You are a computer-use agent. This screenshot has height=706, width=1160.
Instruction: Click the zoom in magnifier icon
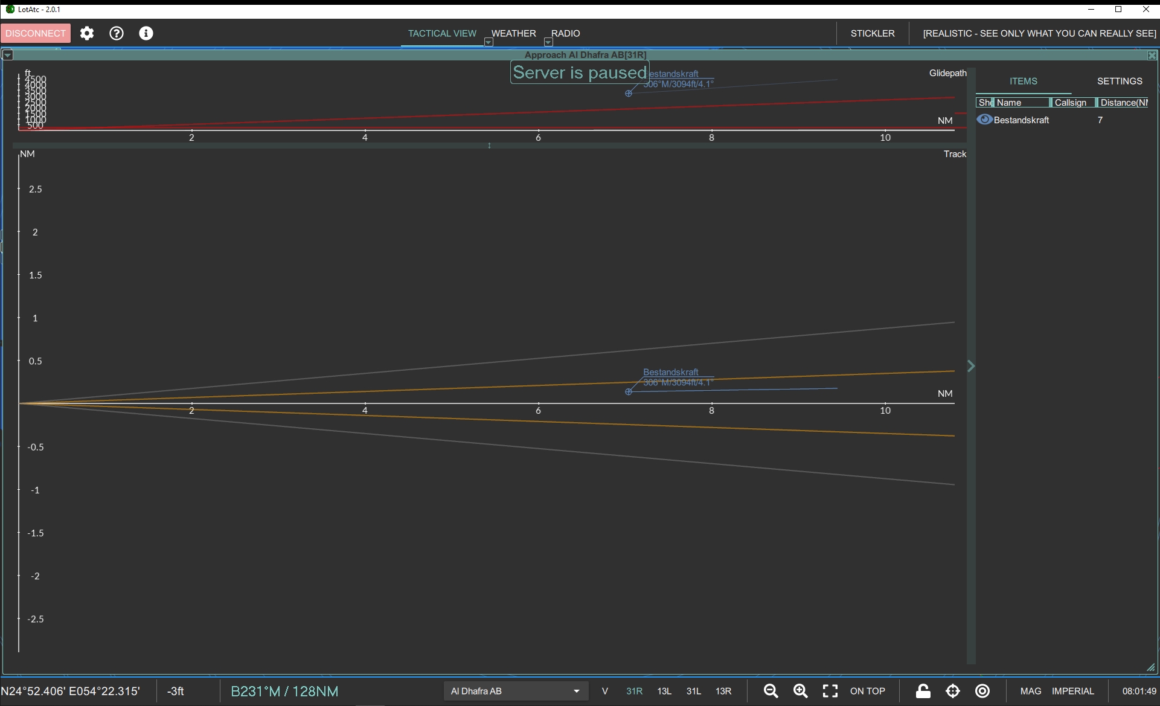(801, 691)
